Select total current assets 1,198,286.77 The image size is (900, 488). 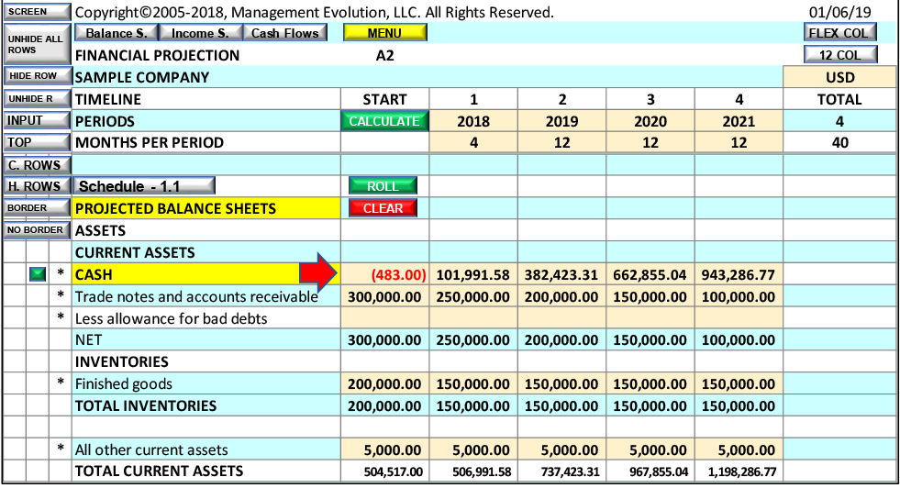739,471
